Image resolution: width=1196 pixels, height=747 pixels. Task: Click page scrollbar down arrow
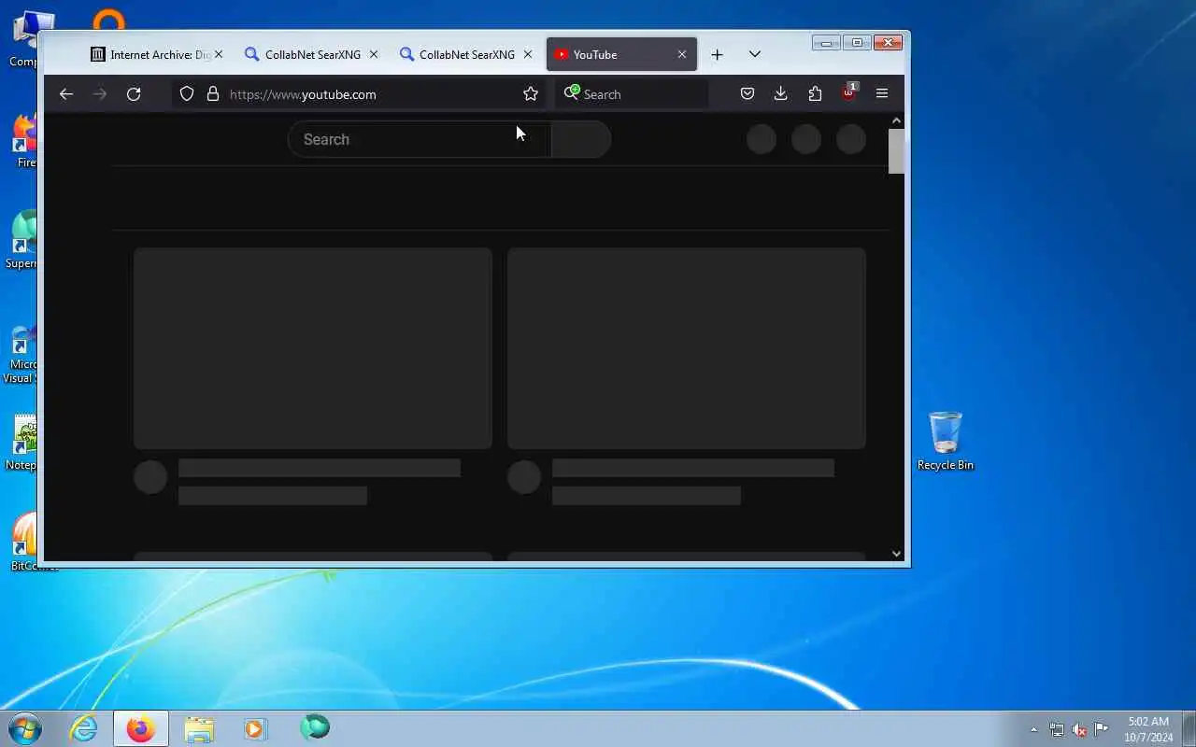pyautogui.click(x=896, y=554)
